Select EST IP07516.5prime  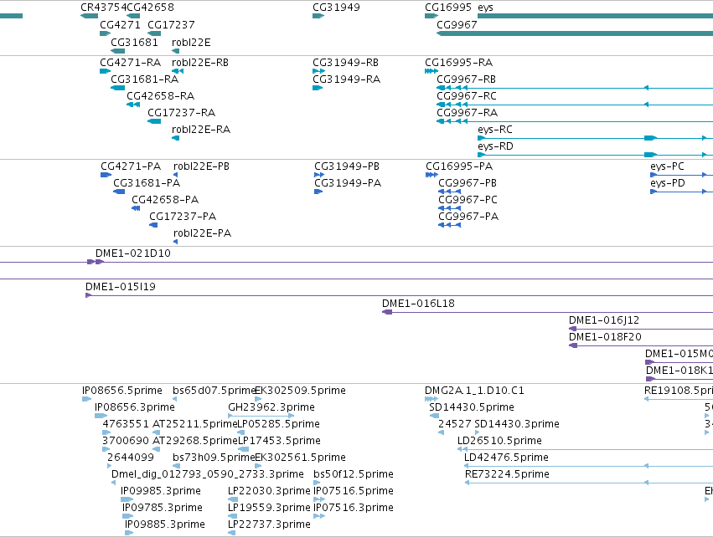tap(354, 492)
